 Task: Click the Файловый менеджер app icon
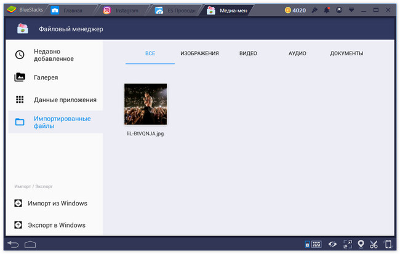22,28
